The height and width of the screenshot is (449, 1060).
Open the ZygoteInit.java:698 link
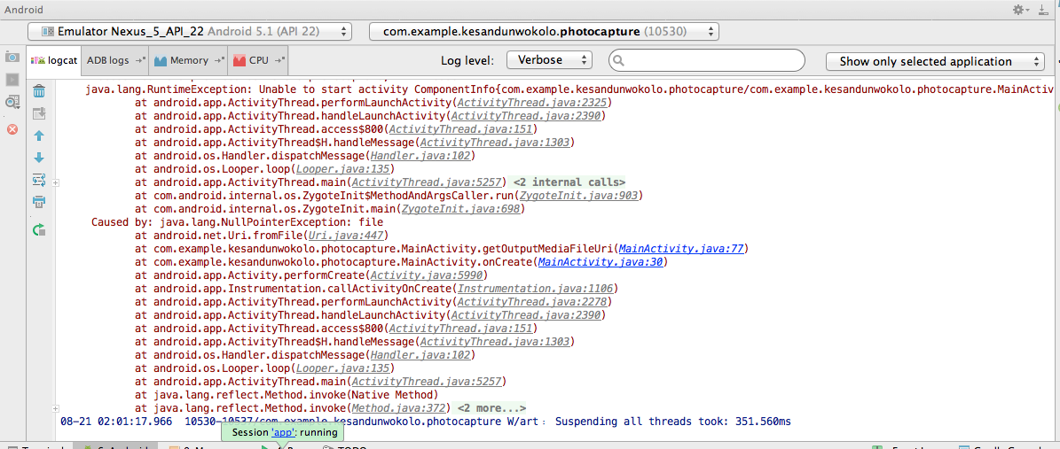point(460,209)
